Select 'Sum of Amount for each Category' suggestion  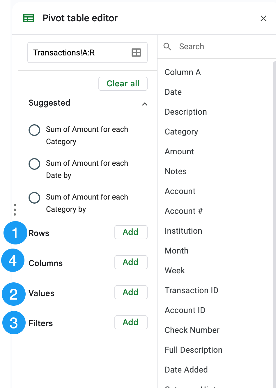click(34, 130)
